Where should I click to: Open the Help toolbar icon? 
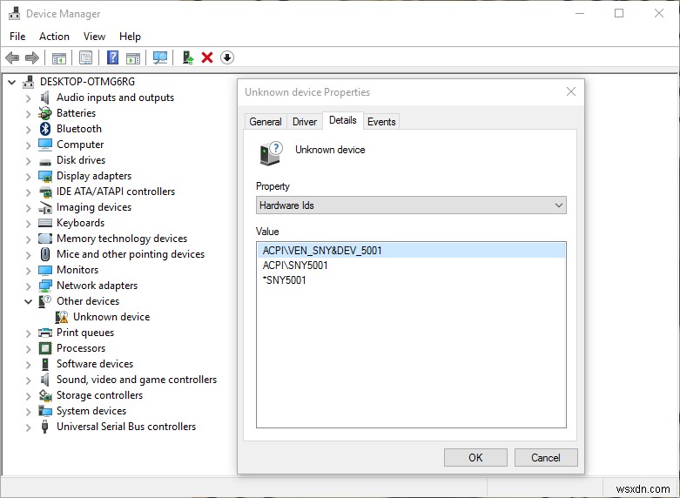click(x=113, y=57)
